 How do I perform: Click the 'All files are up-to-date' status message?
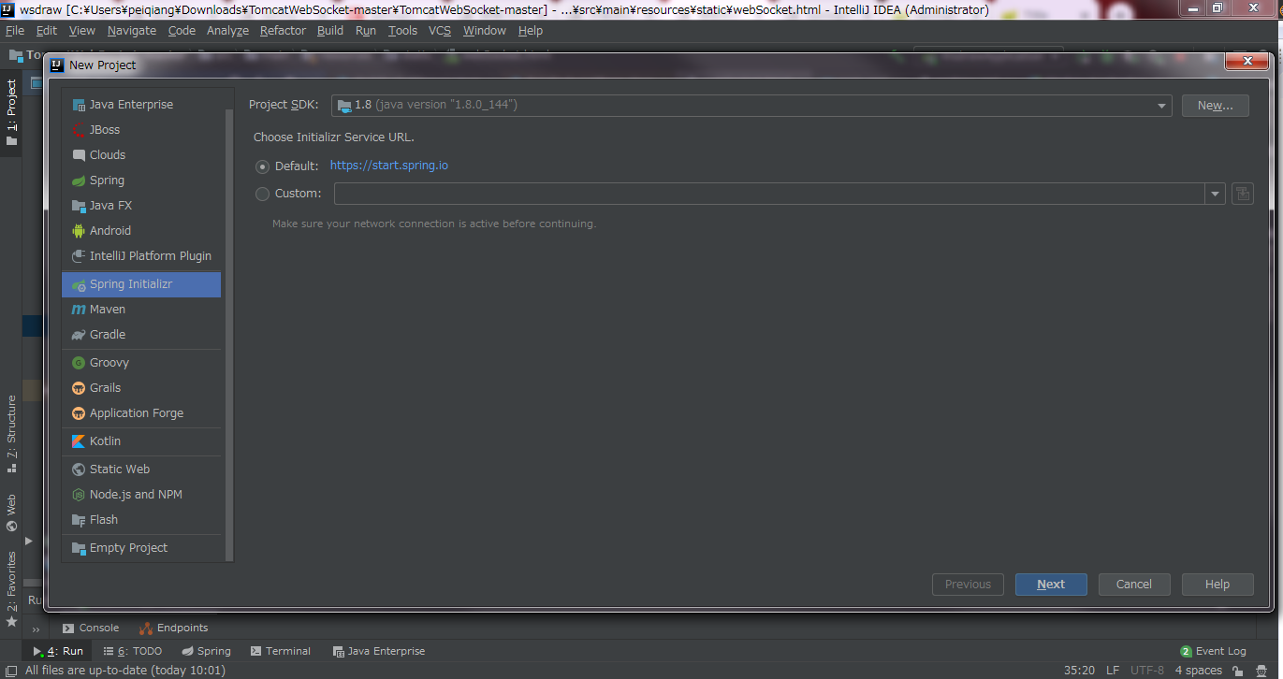coord(125,671)
